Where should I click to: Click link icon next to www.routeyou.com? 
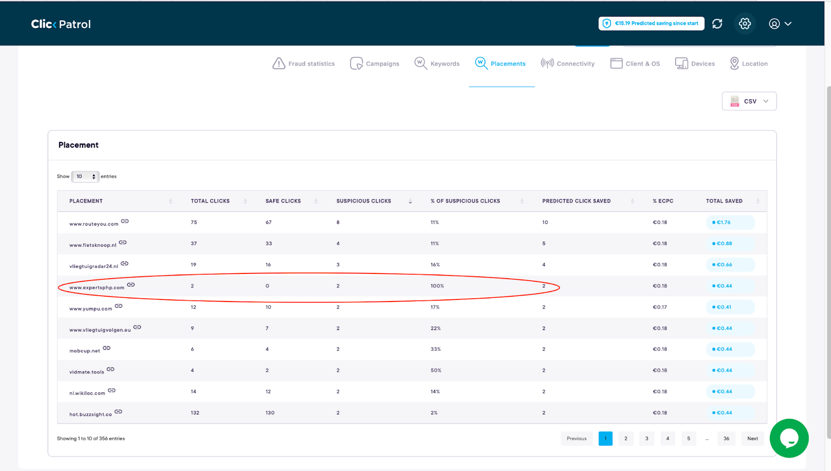coord(125,221)
